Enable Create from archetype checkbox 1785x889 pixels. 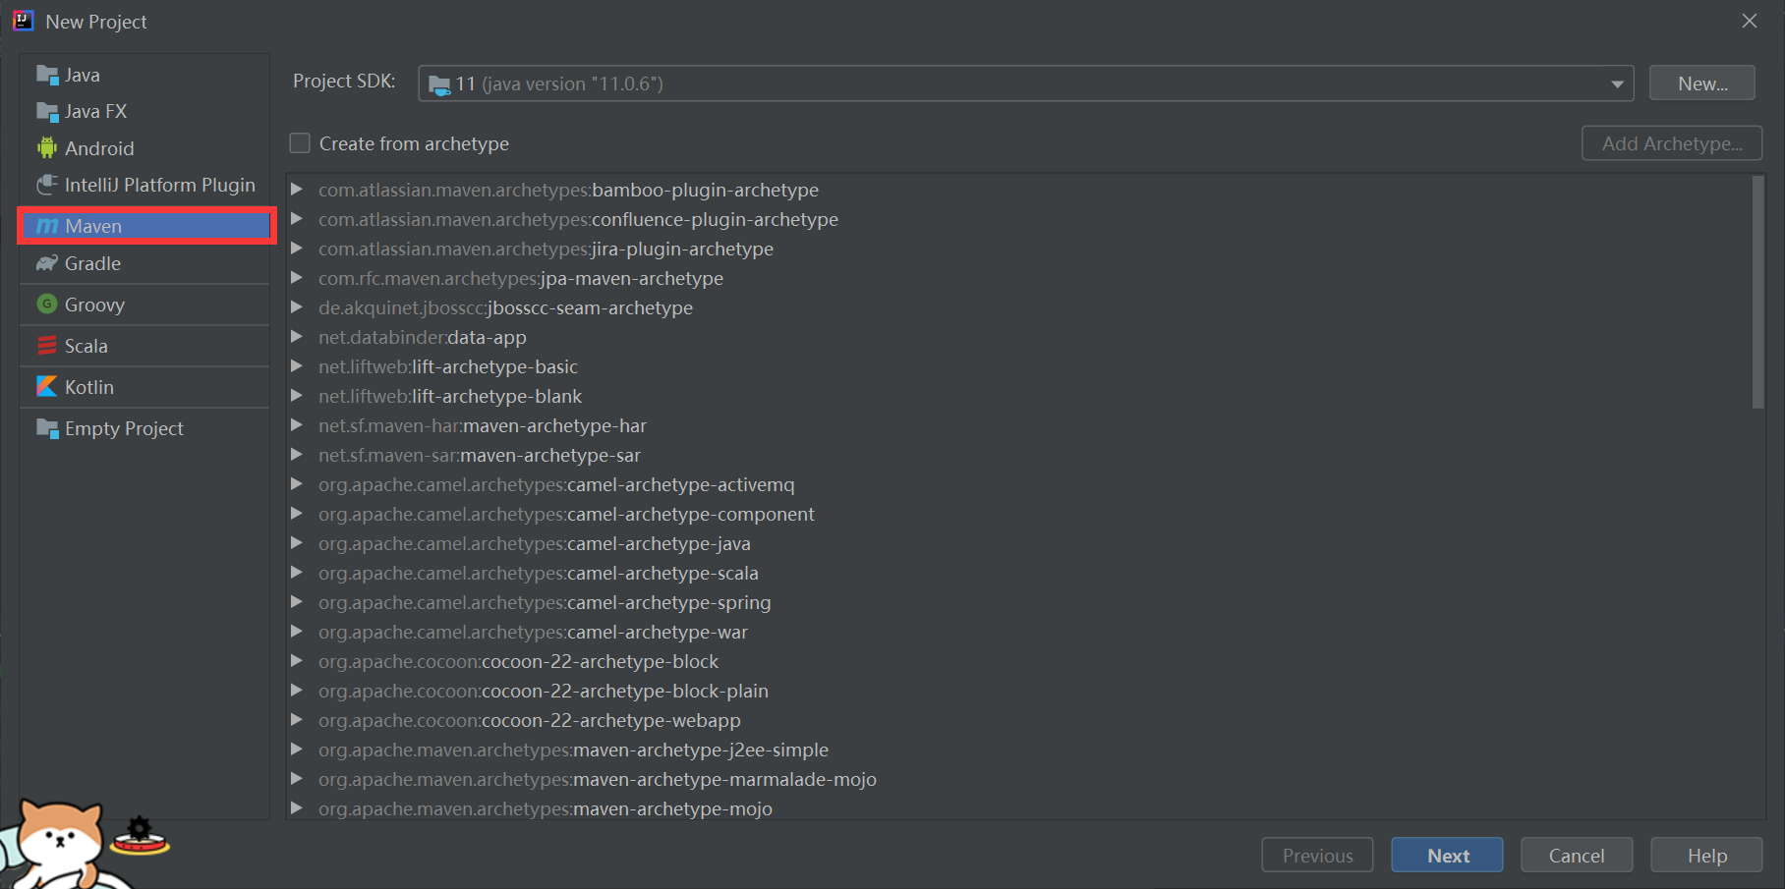[x=300, y=143]
